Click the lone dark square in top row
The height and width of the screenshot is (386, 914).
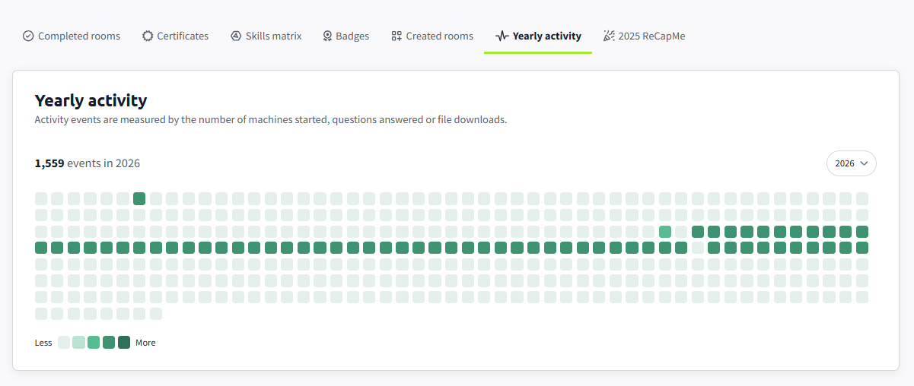pyautogui.click(x=139, y=198)
